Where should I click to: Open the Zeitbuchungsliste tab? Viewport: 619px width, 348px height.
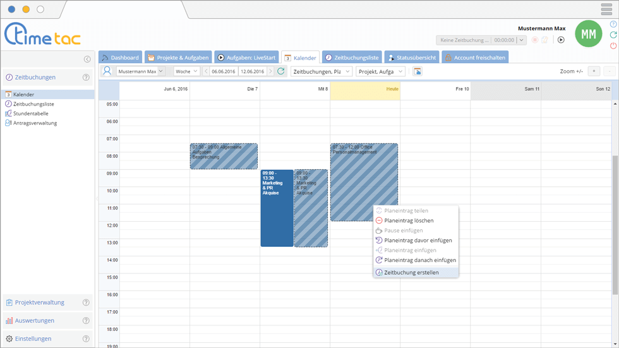pos(352,57)
